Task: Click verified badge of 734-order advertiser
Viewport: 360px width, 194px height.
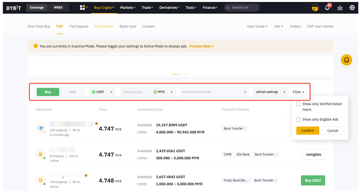Action: point(86,176)
